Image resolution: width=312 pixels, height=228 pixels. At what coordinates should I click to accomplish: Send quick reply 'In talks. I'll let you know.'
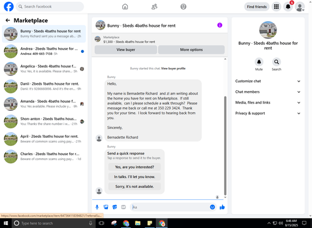coord(135,177)
